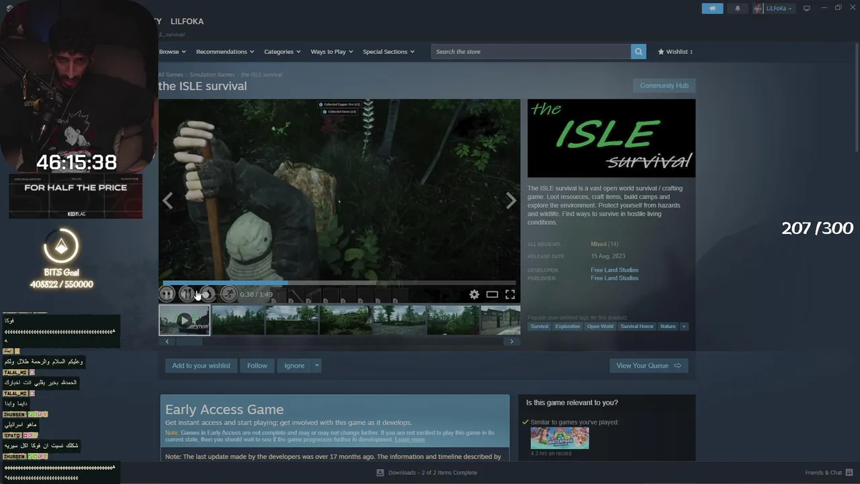Expand the Browse menu
Viewport: 860px width, 484px height.
pos(173,52)
